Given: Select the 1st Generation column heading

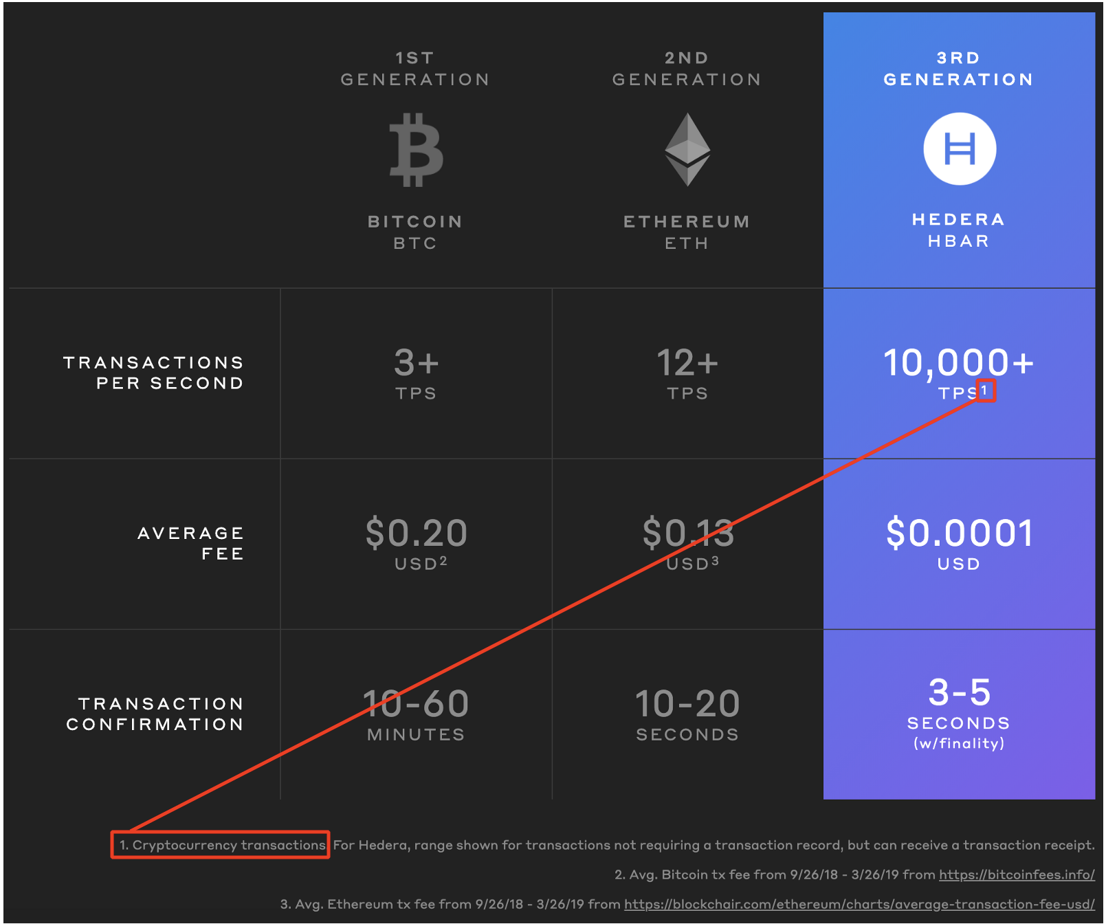Looking at the screenshot, I should pyautogui.click(x=415, y=69).
